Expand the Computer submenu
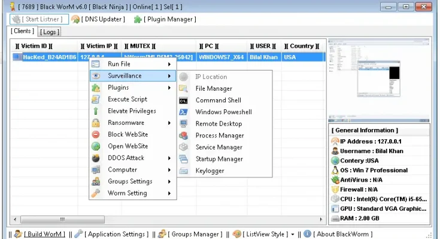The height and width of the screenshot is (239, 440). click(x=170, y=170)
